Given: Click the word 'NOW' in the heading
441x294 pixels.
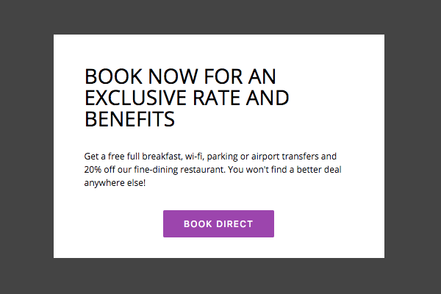Looking at the screenshot, I should (173, 76).
